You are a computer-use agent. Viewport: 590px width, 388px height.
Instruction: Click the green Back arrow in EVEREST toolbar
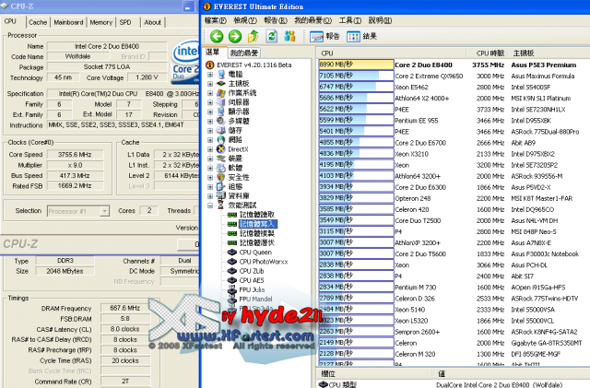point(217,36)
